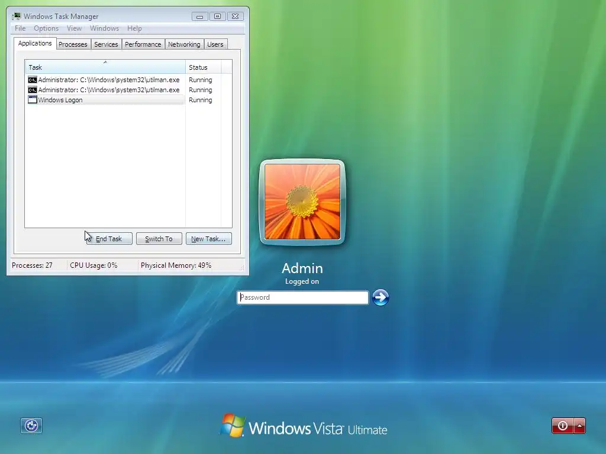Click the first utilman.exe command prompt icon
Screen dimensions: 606x454
tap(33, 80)
